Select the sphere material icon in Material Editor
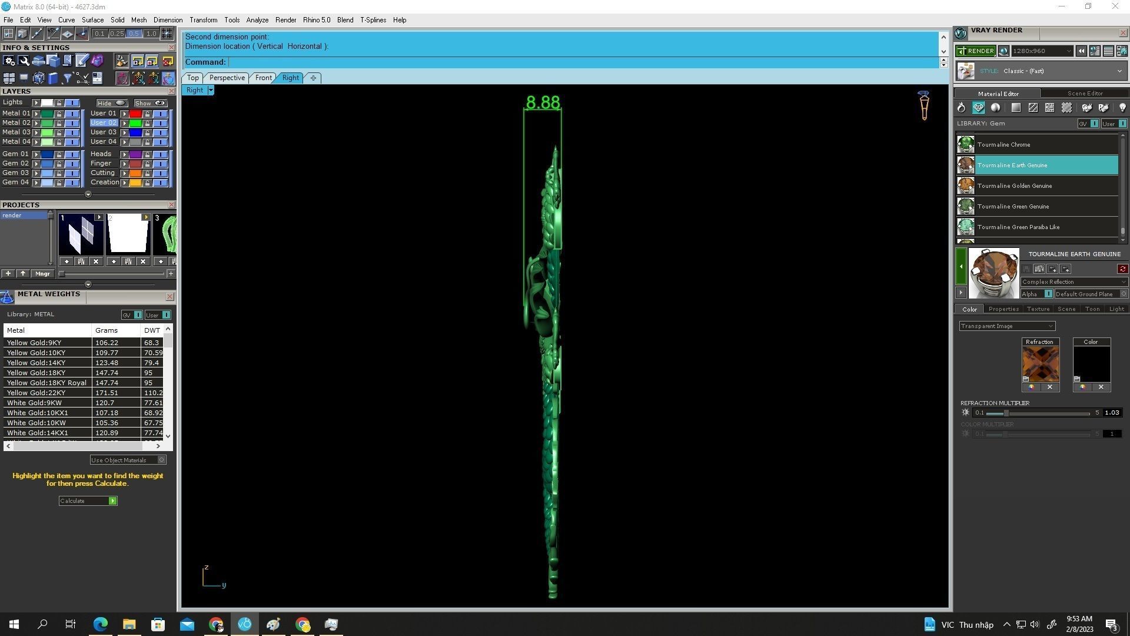Screen dimensions: 1130x636 pyautogui.click(x=995, y=108)
